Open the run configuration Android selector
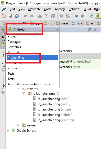 point(98,16)
